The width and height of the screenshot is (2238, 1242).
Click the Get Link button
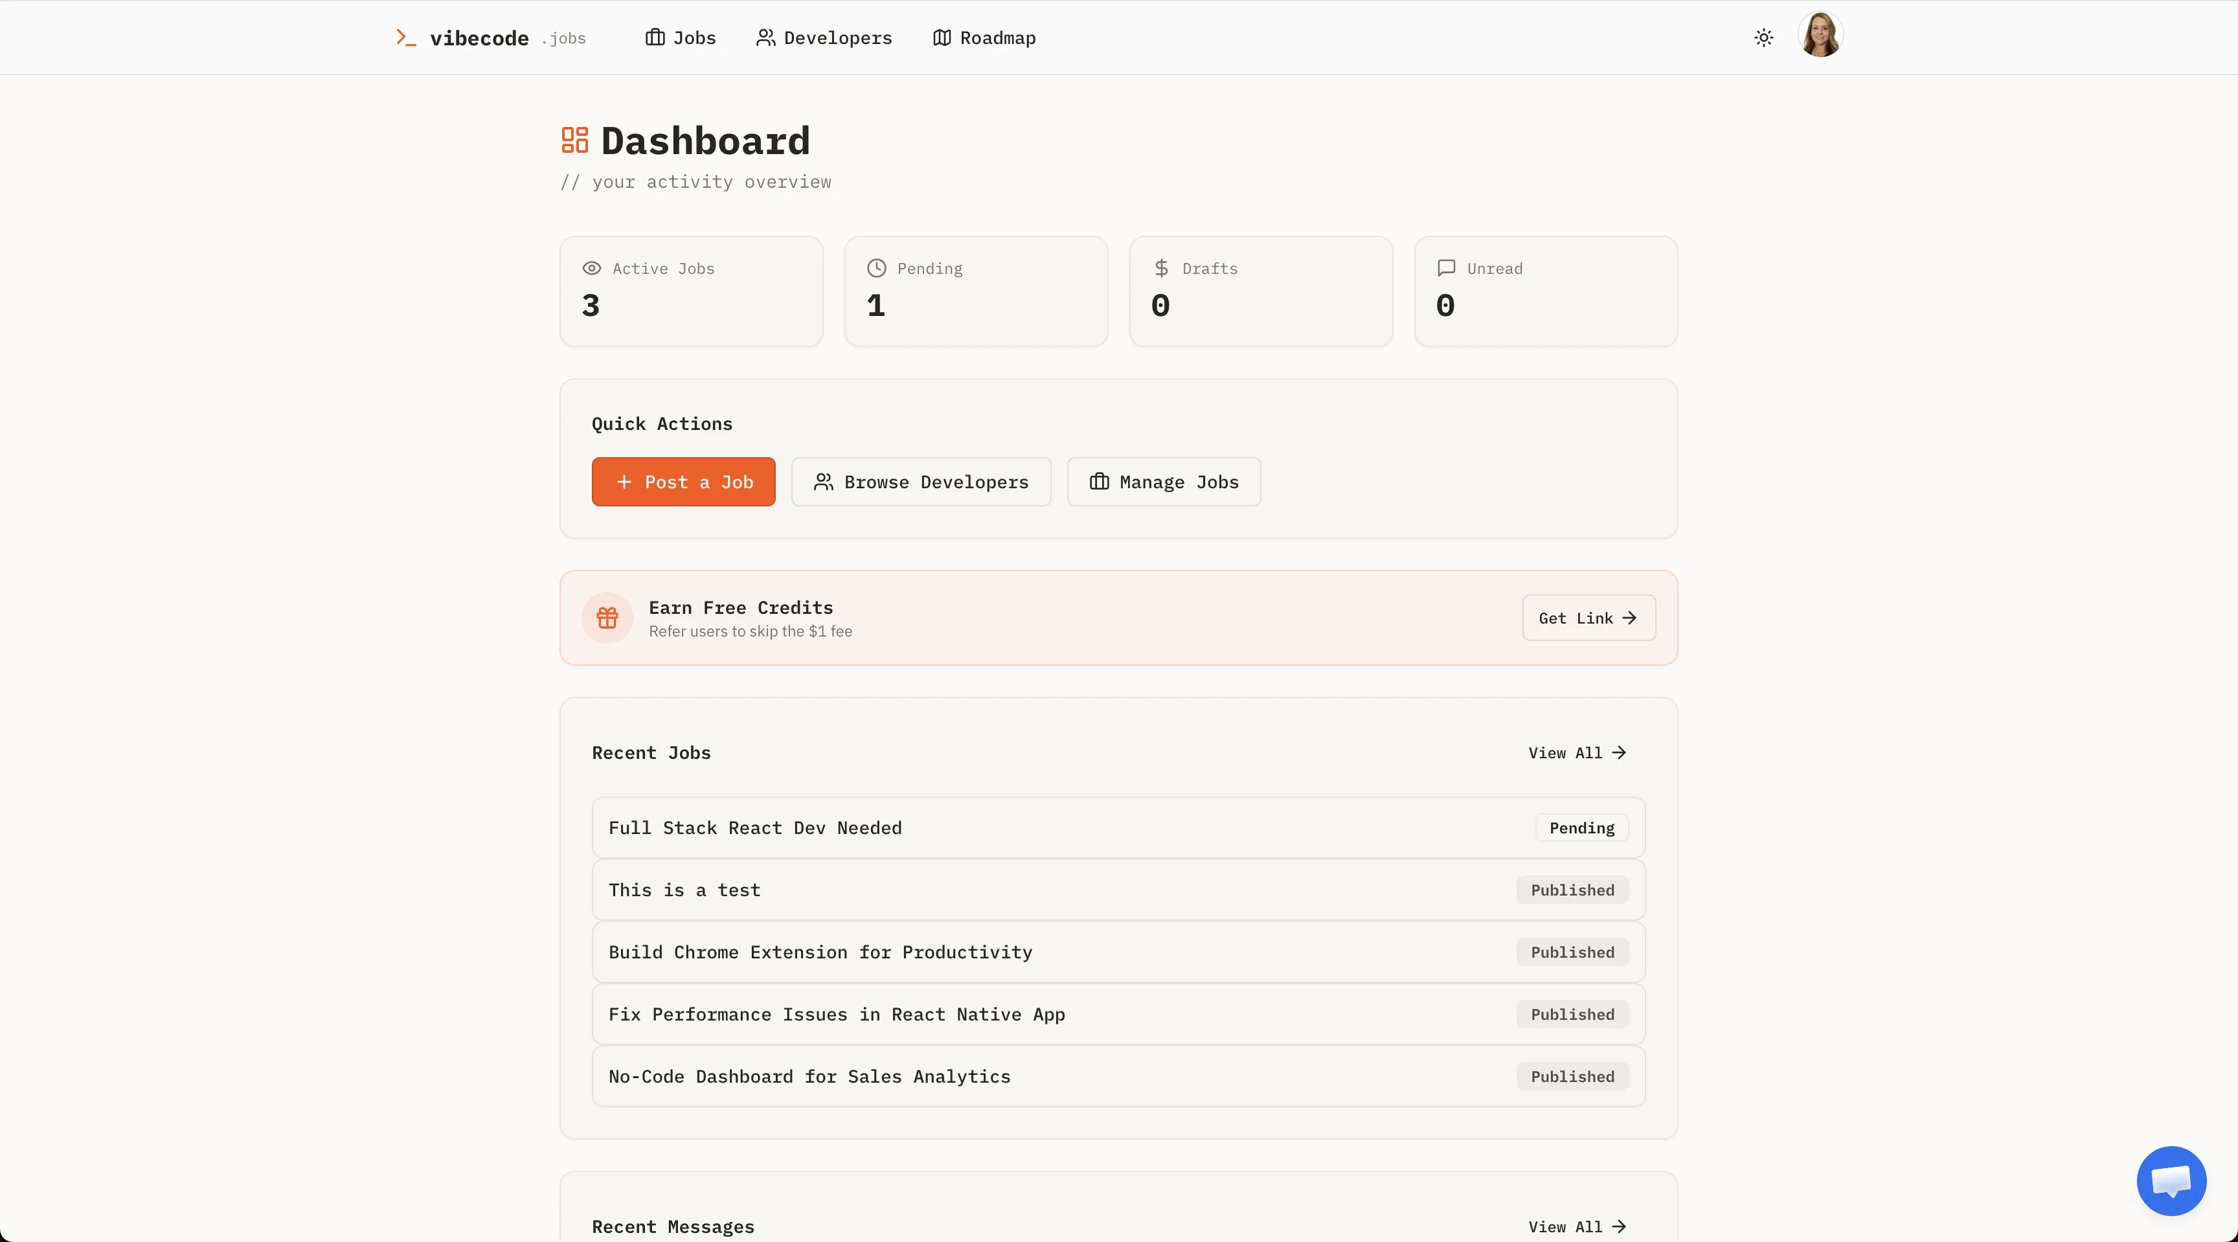(x=1588, y=618)
